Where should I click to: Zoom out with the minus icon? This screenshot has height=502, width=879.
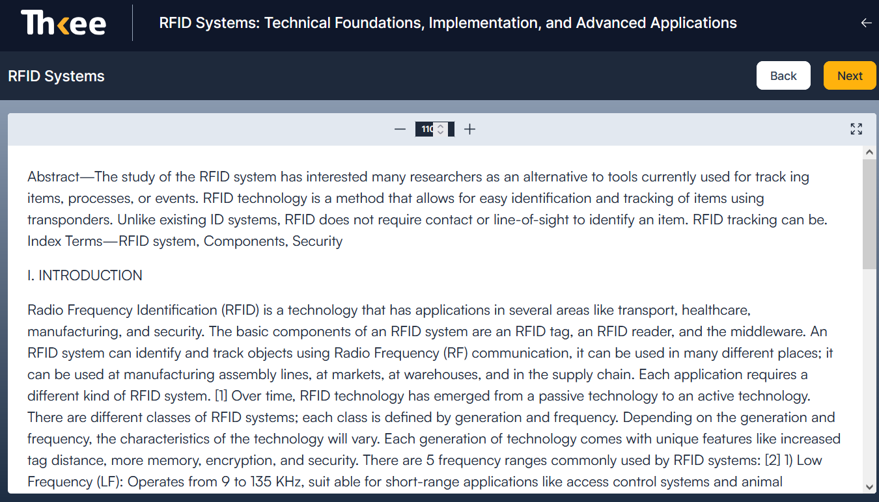(400, 129)
